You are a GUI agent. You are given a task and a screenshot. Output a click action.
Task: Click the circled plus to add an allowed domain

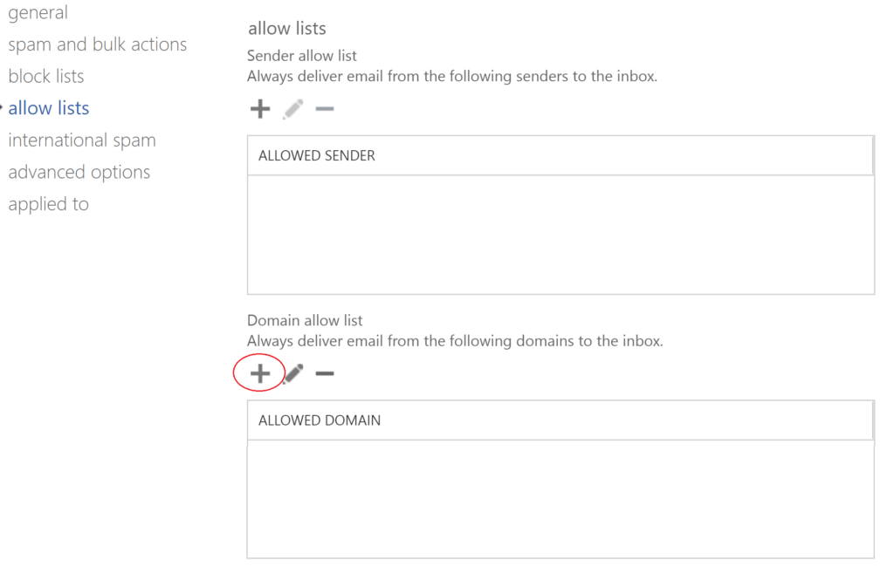[260, 373]
